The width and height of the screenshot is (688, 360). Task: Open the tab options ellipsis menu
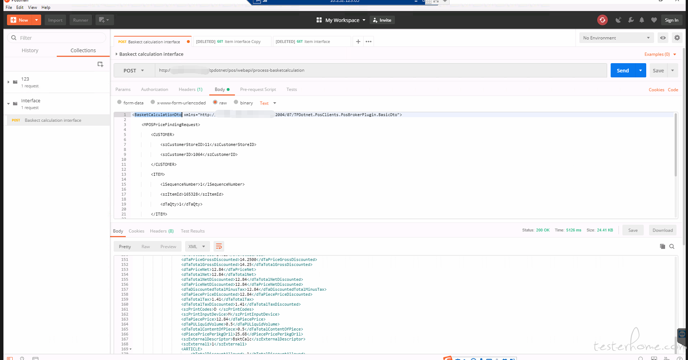368,41
